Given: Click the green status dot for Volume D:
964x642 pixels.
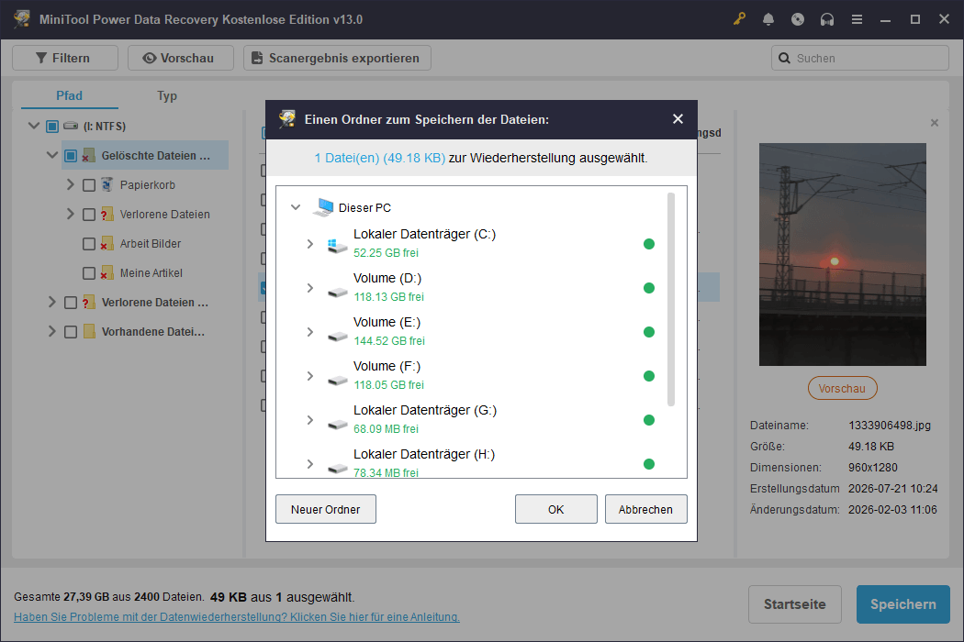Looking at the screenshot, I should [648, 288].
